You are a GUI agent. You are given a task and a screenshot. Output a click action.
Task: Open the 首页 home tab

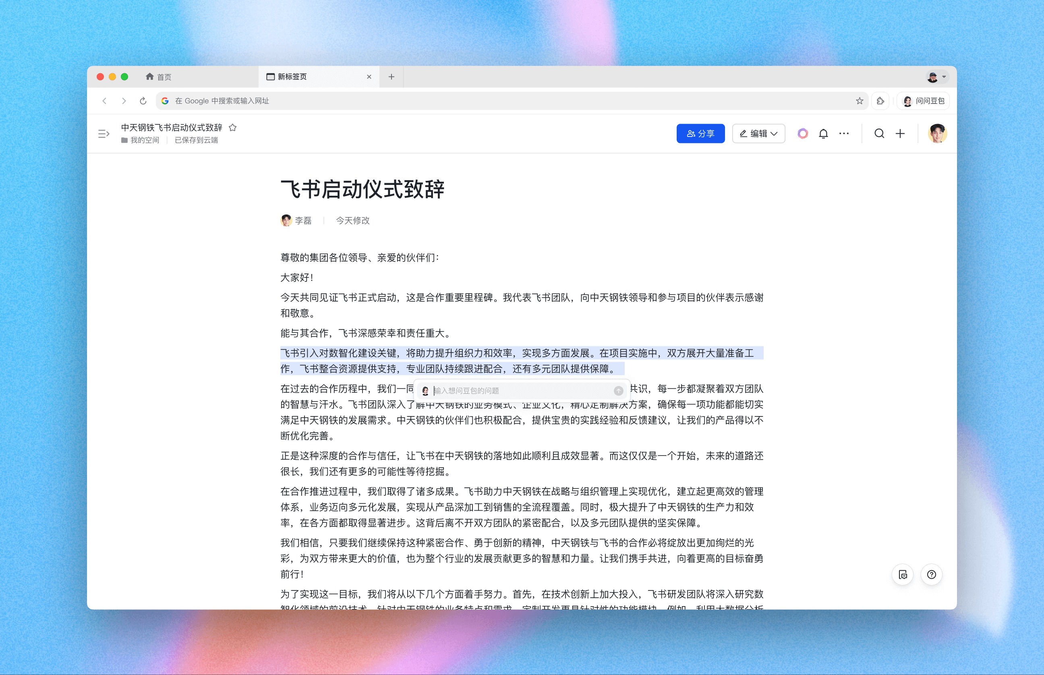click(159, 77)
